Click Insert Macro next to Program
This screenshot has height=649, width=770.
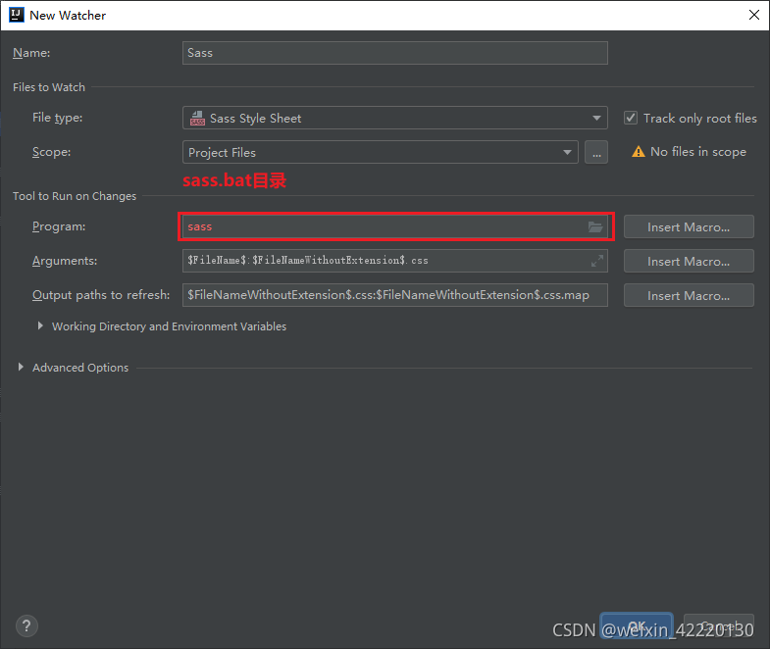689,226
